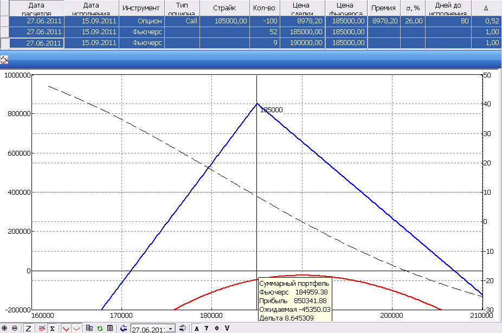The height and width of the screenshot is (333, 502).
Task: Select the row selector of the option row
Action: (4, 21)
